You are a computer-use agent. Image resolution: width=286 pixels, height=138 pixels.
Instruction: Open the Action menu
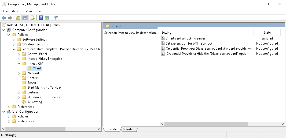[x=17, y=11]
